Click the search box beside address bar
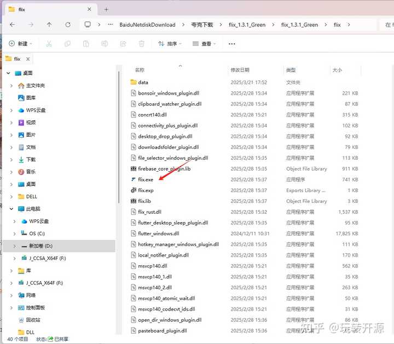The image size is (394, 344). point(387,25)
